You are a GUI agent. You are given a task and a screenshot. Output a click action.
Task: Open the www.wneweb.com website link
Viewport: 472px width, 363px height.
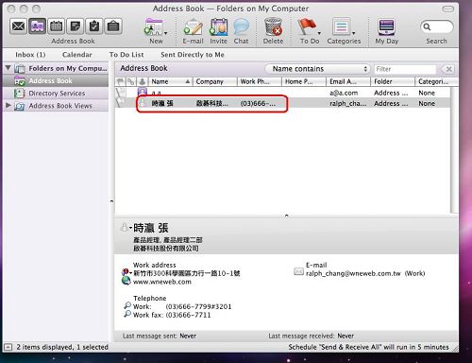click(x=162, y=282)
